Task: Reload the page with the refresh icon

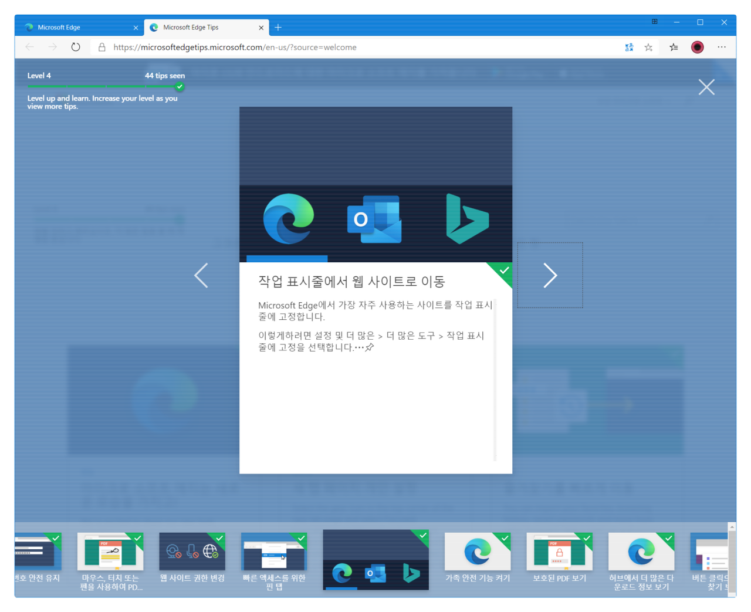Action: pos(76,47)
